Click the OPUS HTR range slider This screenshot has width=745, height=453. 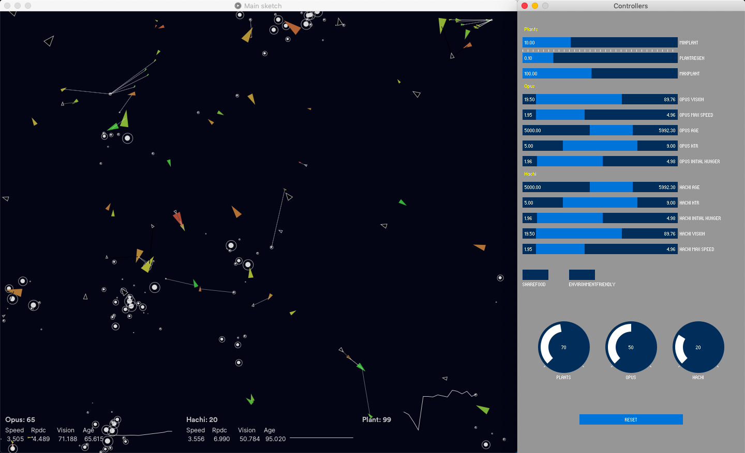(600, 146)
